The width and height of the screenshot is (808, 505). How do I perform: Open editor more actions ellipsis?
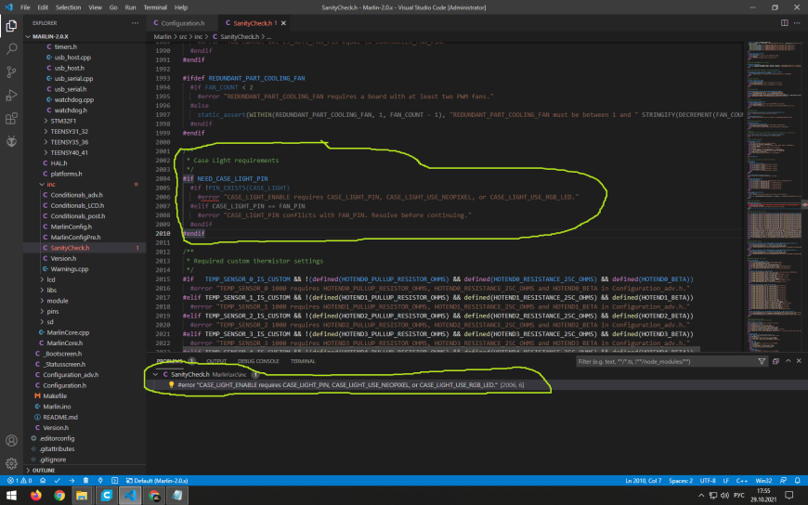[797, 23]
